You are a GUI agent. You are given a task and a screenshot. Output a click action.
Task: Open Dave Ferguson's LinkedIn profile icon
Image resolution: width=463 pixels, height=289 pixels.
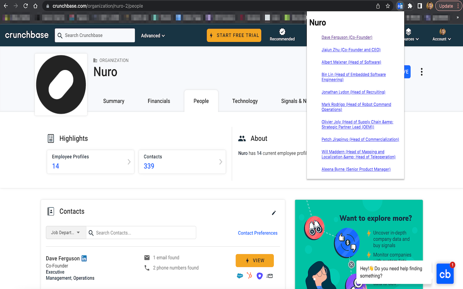(x=84, y=258)
